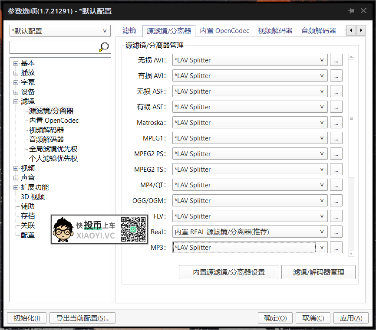The width and height of the screenshot is (376, 330).
Task: Click the "..." button next to Real
Action: click(336, 232)
